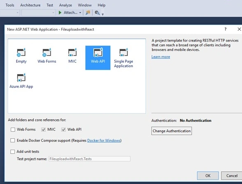Click the dialog help question mark
The height and width of the screenshot is (184, 242).
(226, 29)
